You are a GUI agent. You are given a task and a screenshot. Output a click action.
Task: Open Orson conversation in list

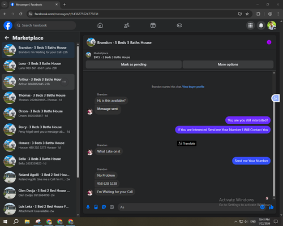[x=38, y=114]
